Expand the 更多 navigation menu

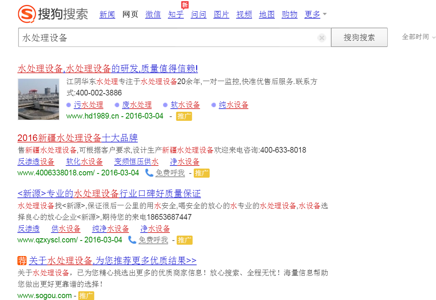click(315, 14)
